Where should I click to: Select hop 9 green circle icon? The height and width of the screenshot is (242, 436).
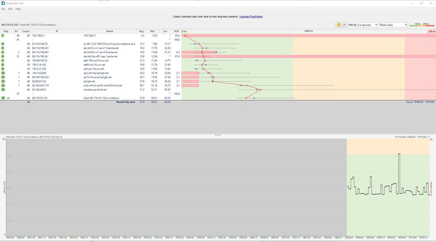point(3,69)
